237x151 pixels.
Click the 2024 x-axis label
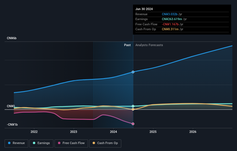[x=113, y=132]
